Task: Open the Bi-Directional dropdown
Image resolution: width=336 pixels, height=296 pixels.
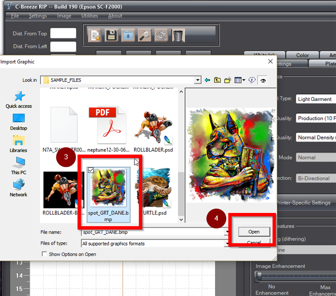Action: coord(316,178)
